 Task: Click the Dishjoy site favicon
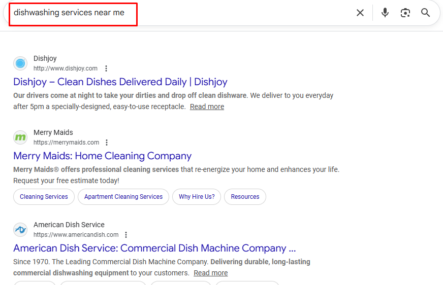tap(20, 63)
